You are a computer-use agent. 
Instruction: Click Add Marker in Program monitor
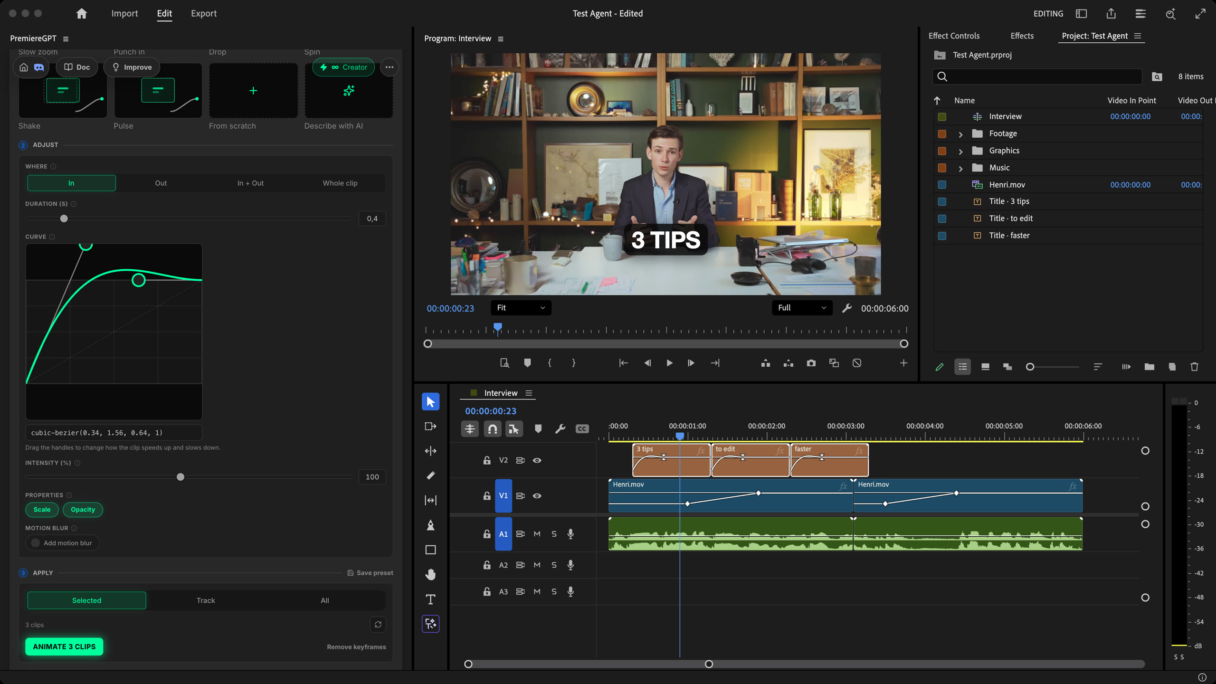pyautogui.click(x=527, y=363)
